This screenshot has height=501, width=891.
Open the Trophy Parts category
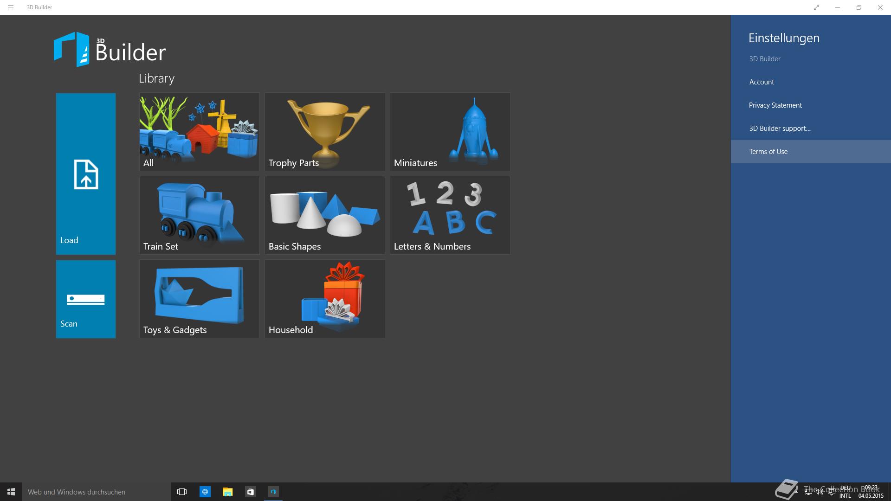325,132
